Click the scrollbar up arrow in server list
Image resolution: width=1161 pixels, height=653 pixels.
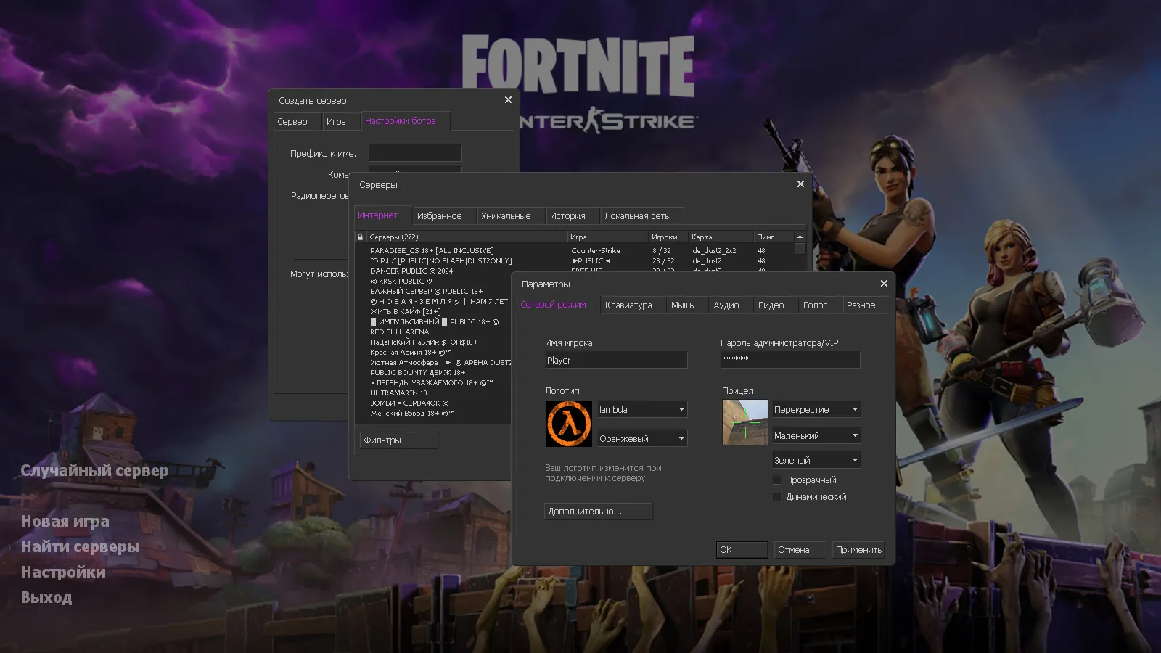[799, 236]
